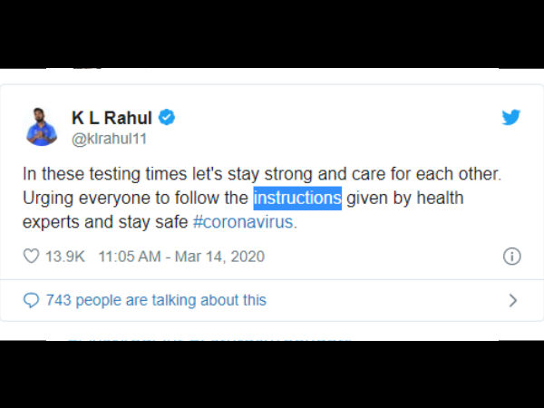Image resolution: width=544 pixels, height=408 pixels.
Task: Click the word Urging in tweet text
Action: [48, 199]
